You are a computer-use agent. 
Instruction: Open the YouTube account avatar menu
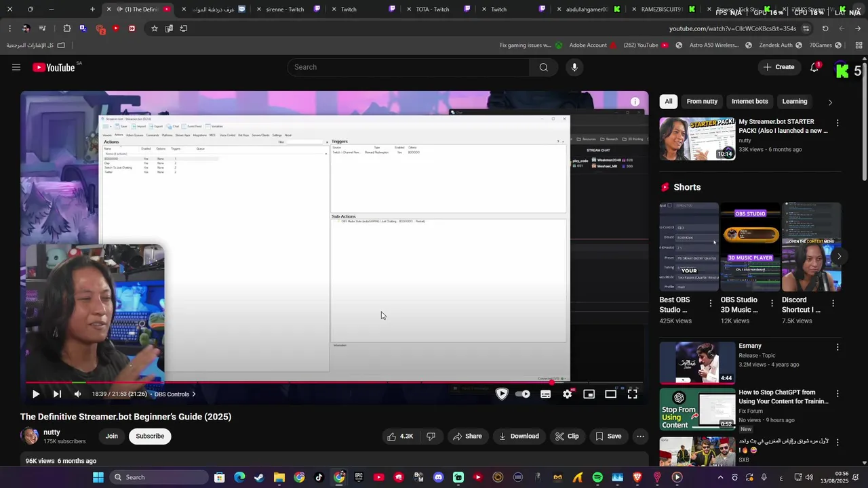click(x=842, y=70)
